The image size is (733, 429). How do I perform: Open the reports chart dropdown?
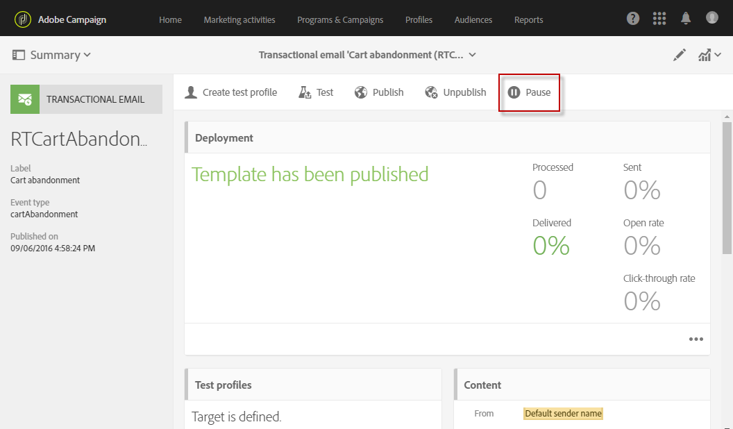pos(709,56)
